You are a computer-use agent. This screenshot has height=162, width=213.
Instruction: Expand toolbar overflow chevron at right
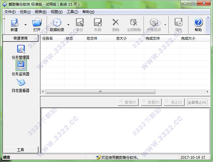click(x=208, y=17)
